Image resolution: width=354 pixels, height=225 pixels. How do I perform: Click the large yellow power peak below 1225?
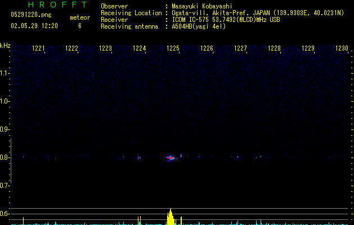click(x=171, y=217)
